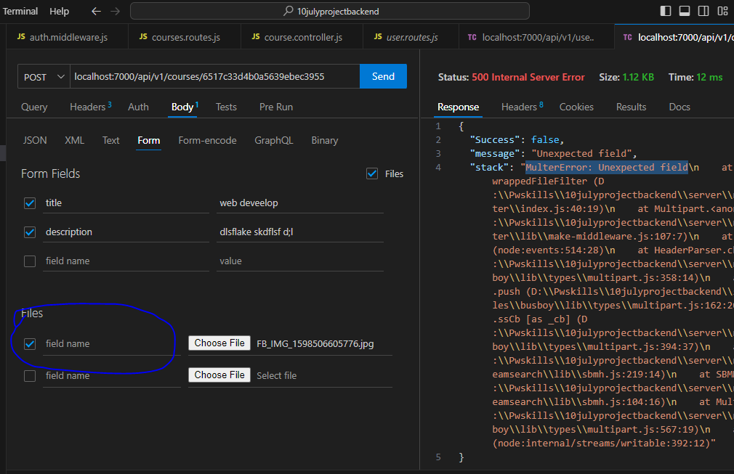Uncheck the Files checkbox in Form Fields
734x474 pixels.
click(x=372, y=174)
